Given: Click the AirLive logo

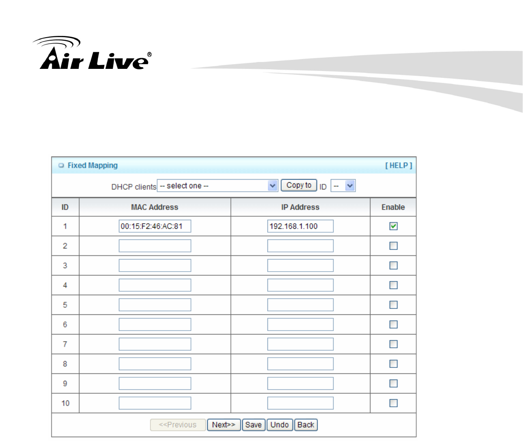Looking at the screenshot, I should [x=92, y=53].
